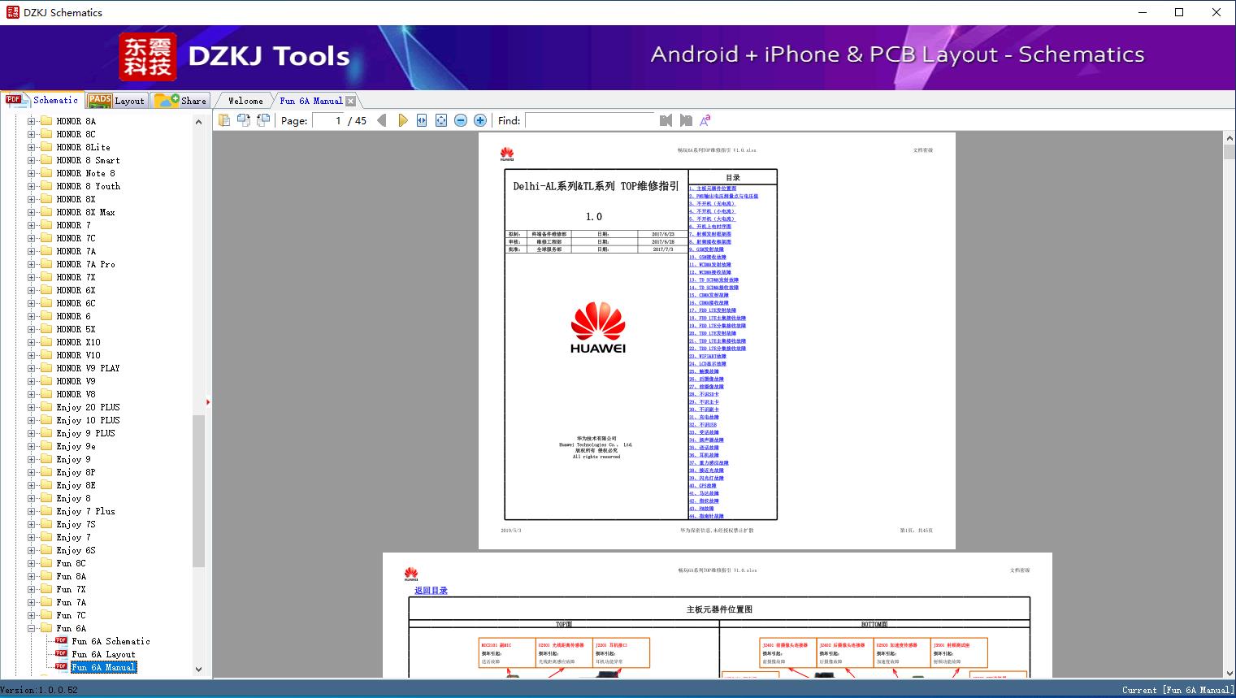Click the tree panel vertical scrollbar thumb

pos(198,491)
